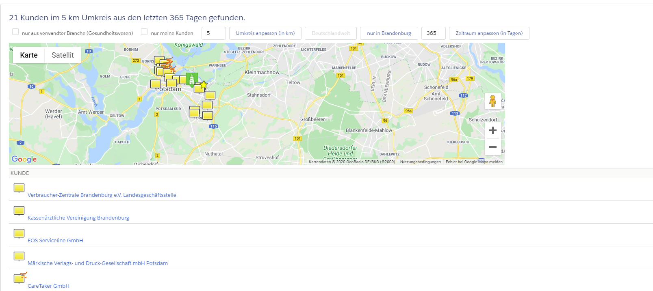Click the marker icon beside EOS Serviceline GmbH

pyautogui.click(x=19, y=233)
